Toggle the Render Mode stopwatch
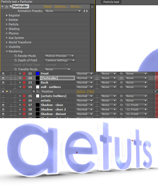This screenshot has width=158, height=185. pyautogui.click(x=16, y=56)
